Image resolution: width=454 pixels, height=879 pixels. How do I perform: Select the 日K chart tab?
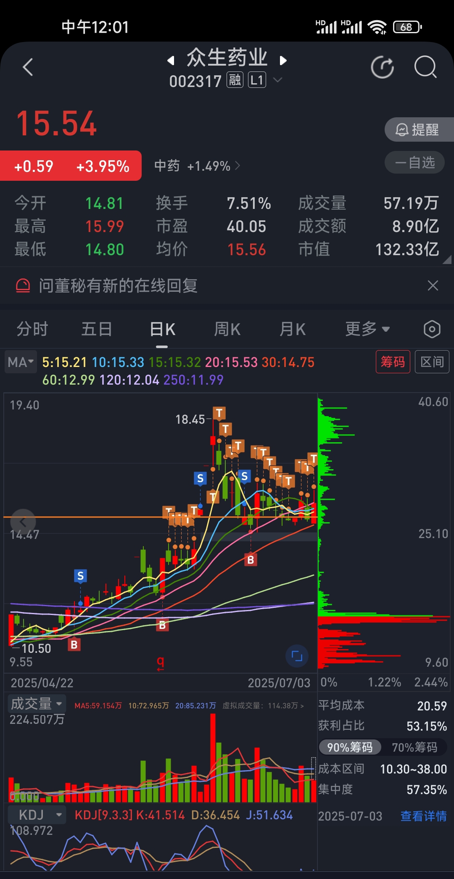tap(162, 330)
